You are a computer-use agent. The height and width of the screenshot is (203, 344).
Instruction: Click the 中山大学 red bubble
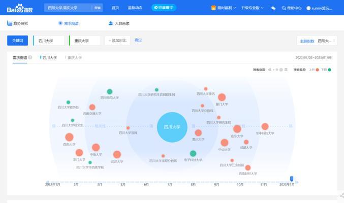pyautogui.click(x=225, y=143)
